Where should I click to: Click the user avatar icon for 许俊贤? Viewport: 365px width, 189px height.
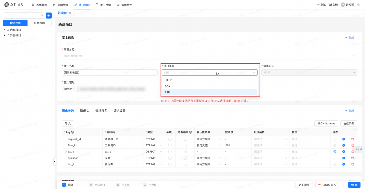(x=343, y=5)
